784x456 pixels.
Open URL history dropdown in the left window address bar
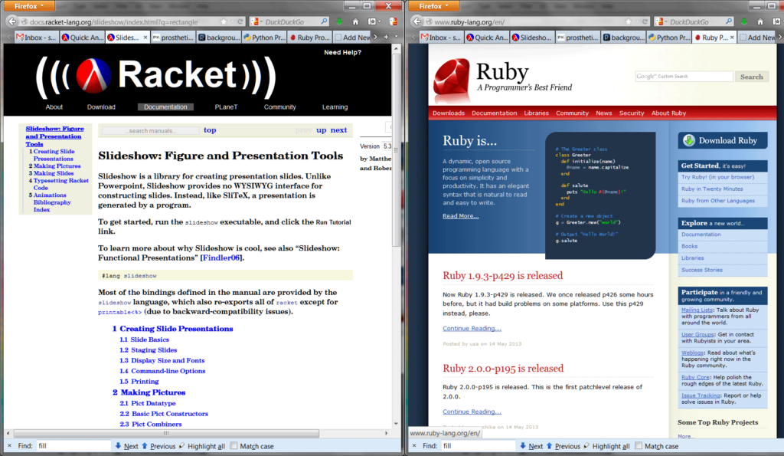click(x=232, y=21)
